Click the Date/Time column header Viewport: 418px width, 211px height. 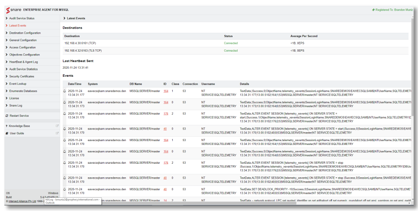point(75,84)
